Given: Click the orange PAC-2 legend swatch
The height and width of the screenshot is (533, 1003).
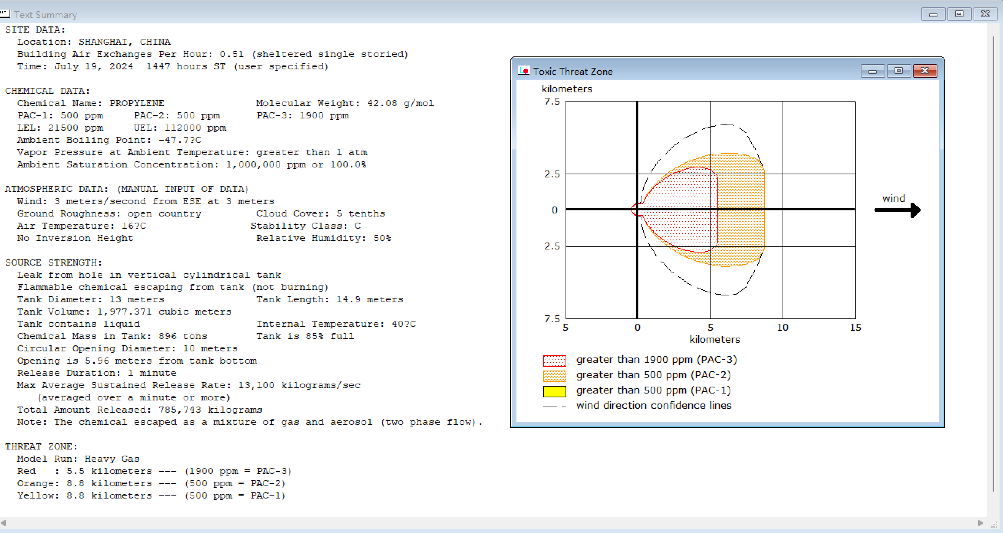Looking at the screenshot, I should coord(554,376).
